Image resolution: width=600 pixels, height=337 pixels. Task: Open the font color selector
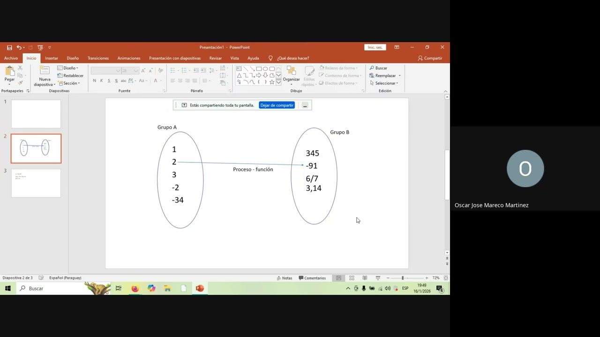[157, 81]
